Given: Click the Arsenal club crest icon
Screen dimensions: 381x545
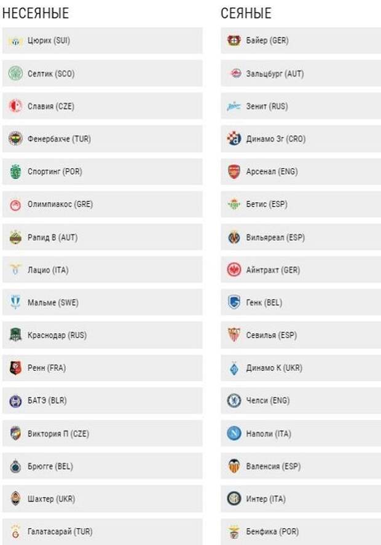Looking at the screenshot, I should [x=234, y=172].
